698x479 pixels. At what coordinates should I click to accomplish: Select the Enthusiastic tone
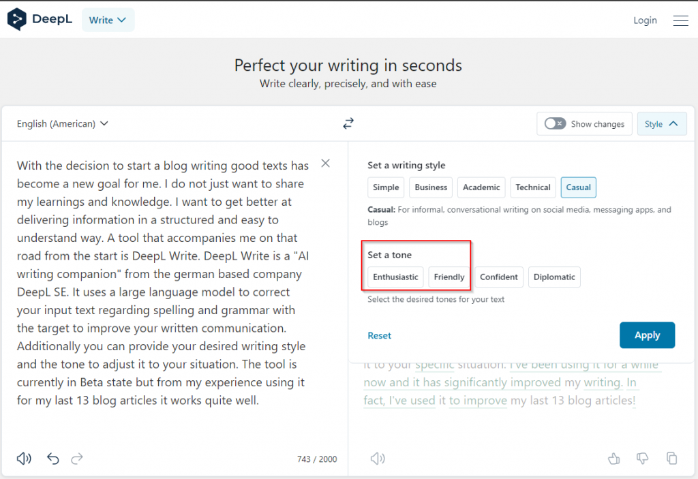click(395, 277)
